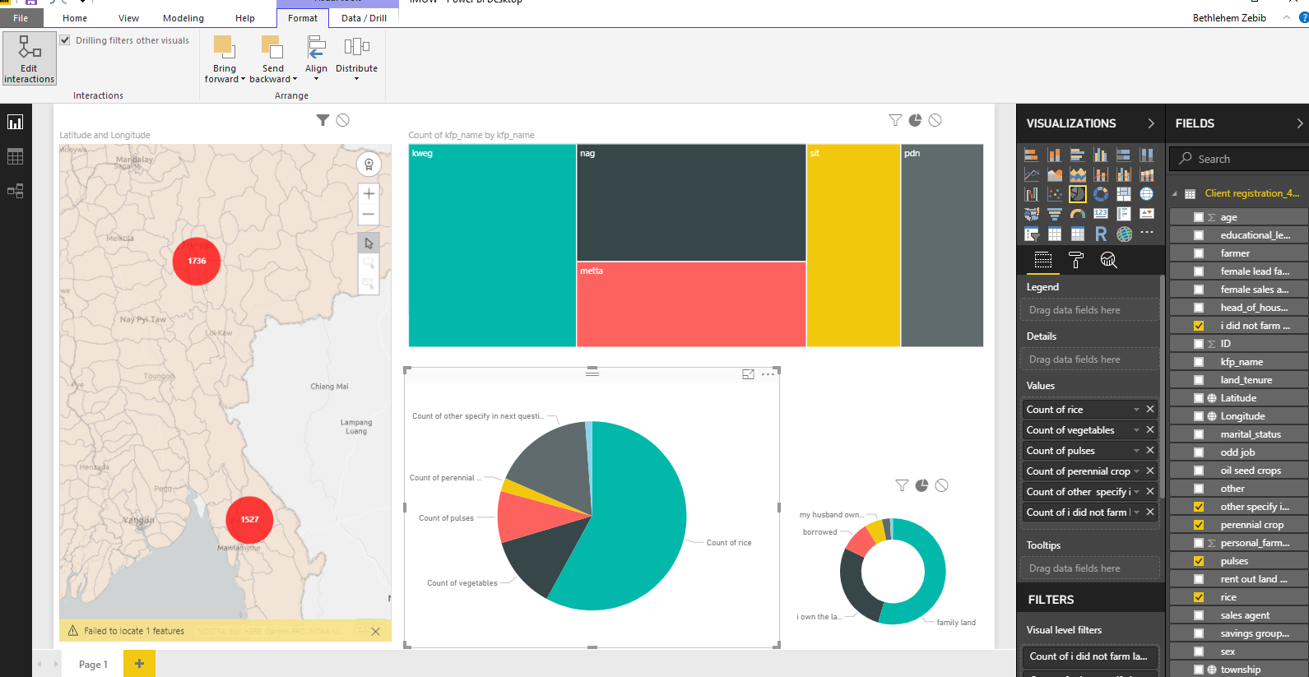
Task: Zoom in on the map visual
Action: pyautogui.click(x=369, y=194)
